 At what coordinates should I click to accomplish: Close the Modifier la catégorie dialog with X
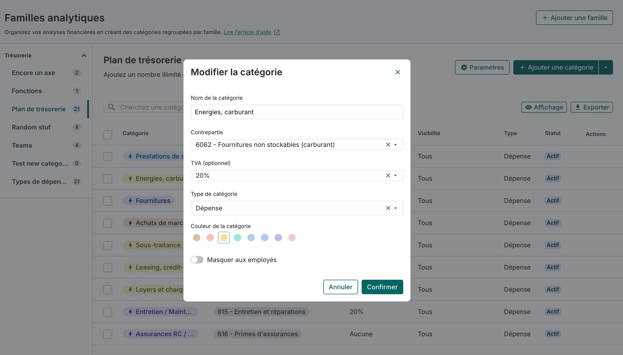pos(397,72)
